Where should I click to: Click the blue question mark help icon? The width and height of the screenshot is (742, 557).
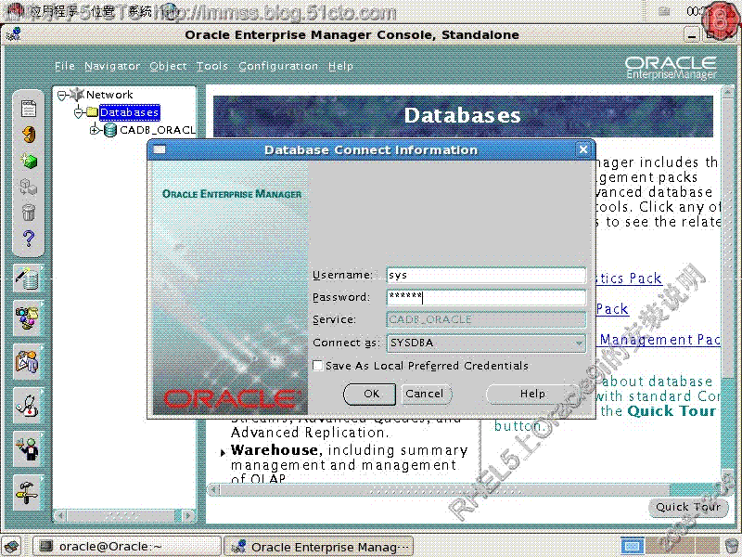coord(29,239)
